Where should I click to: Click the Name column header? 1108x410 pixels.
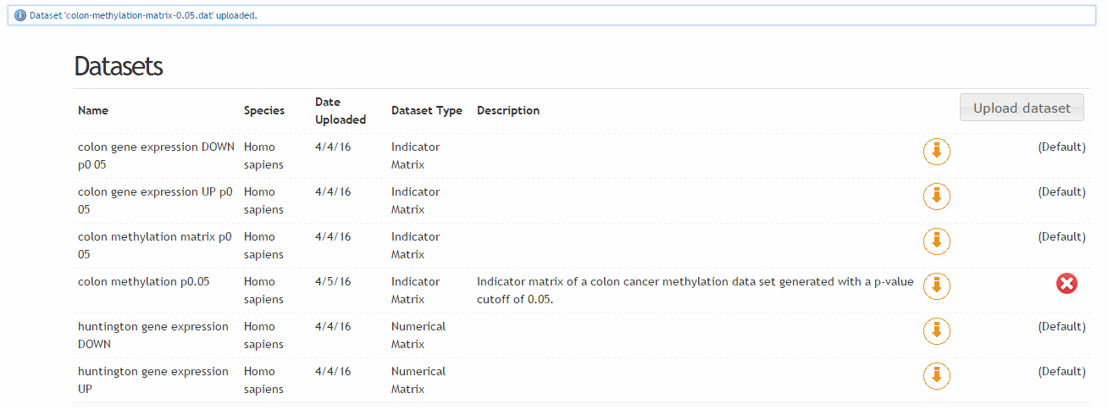[x=93, y=110]
